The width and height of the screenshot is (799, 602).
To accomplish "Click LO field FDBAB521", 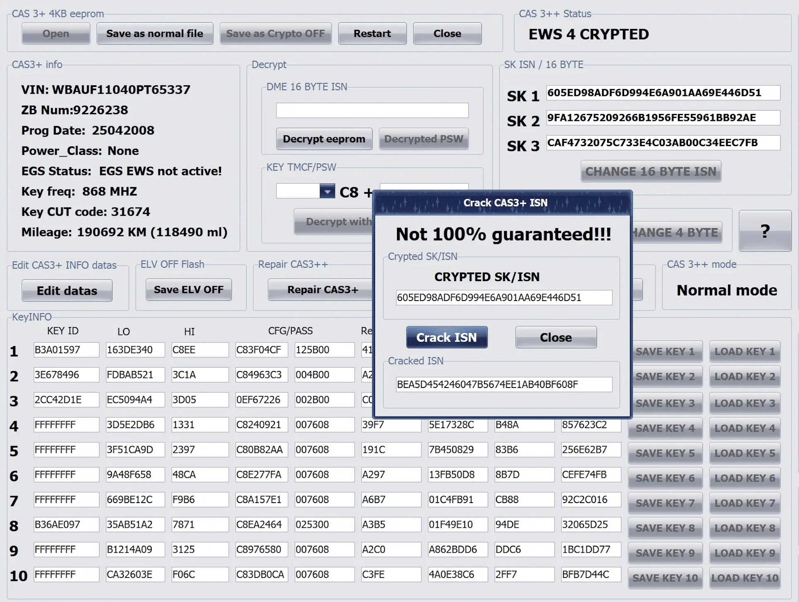I will 135,375.
